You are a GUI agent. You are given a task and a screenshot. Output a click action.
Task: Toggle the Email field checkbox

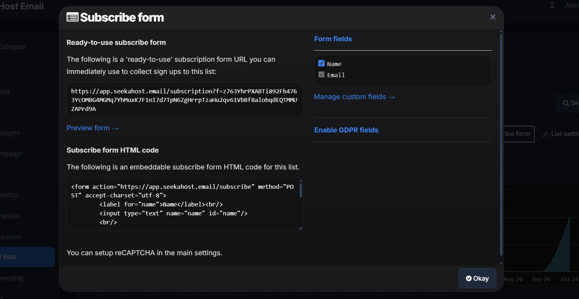[321, 75]
